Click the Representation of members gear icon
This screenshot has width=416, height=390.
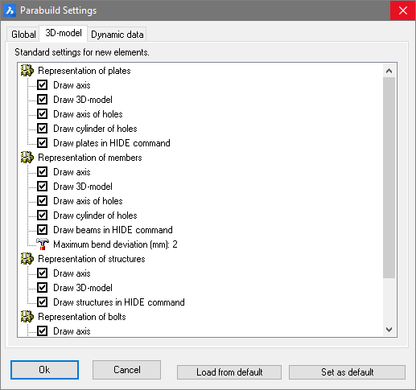point(27,158)
